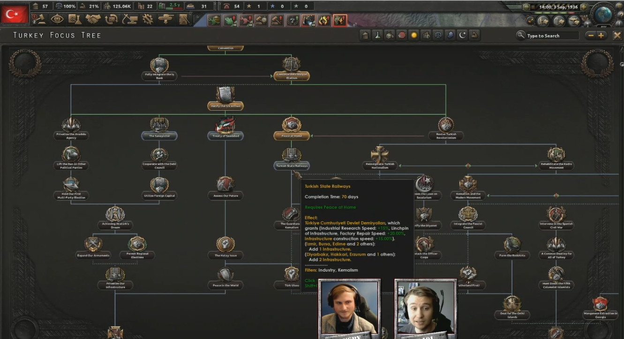Select Cooperate with the Debt Council focus
Viewport: 624px width, 339px height.
click(x=159, y=158)
